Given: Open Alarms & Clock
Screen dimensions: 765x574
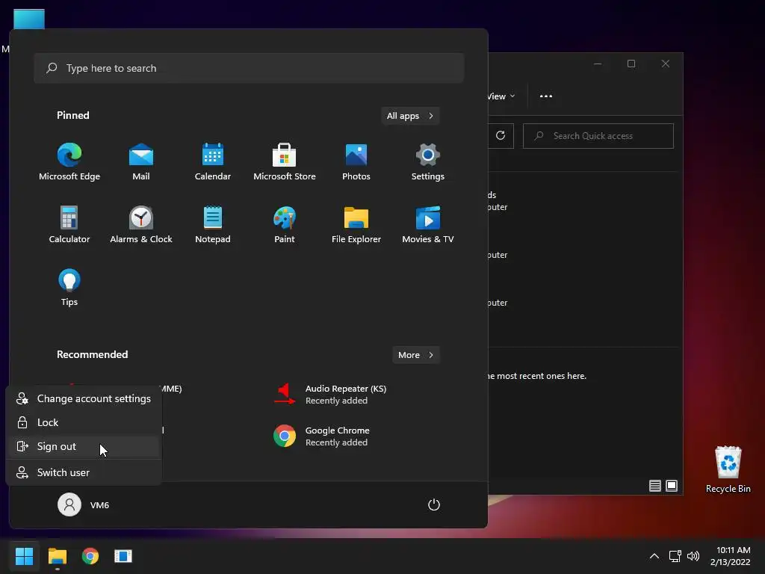Looking at the screenshot, I should tap(141, 224).
